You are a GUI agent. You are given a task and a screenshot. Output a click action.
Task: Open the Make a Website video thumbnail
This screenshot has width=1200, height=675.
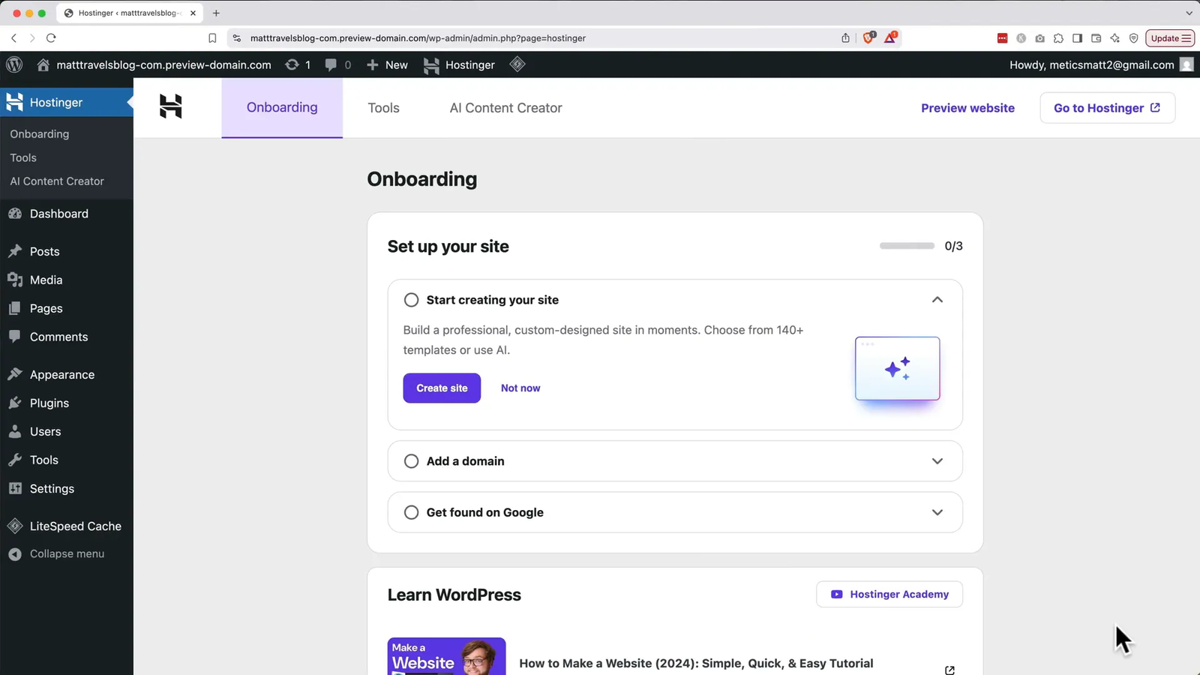coord(446,656)
